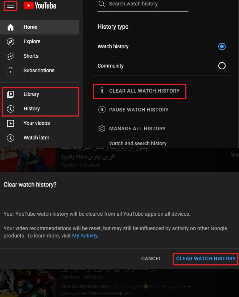Image resolution: width=239 pixels, height=297 pixels.
Task: Click the Shorts icon in sidebar
Action: pyautogui.click(x=11, y=56)
